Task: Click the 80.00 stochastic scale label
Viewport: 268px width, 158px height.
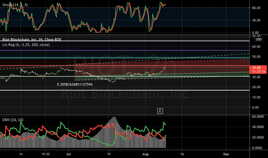Action: coord(256,8)
